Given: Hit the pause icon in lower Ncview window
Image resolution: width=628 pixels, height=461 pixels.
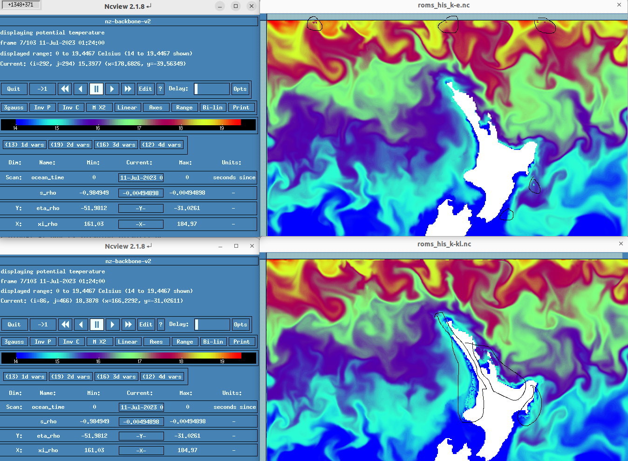Looking at the screenshot, I should coord(96,325).
